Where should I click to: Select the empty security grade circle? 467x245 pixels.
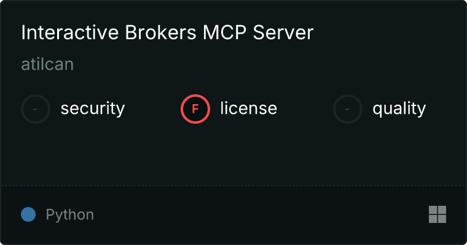(36, 109)
